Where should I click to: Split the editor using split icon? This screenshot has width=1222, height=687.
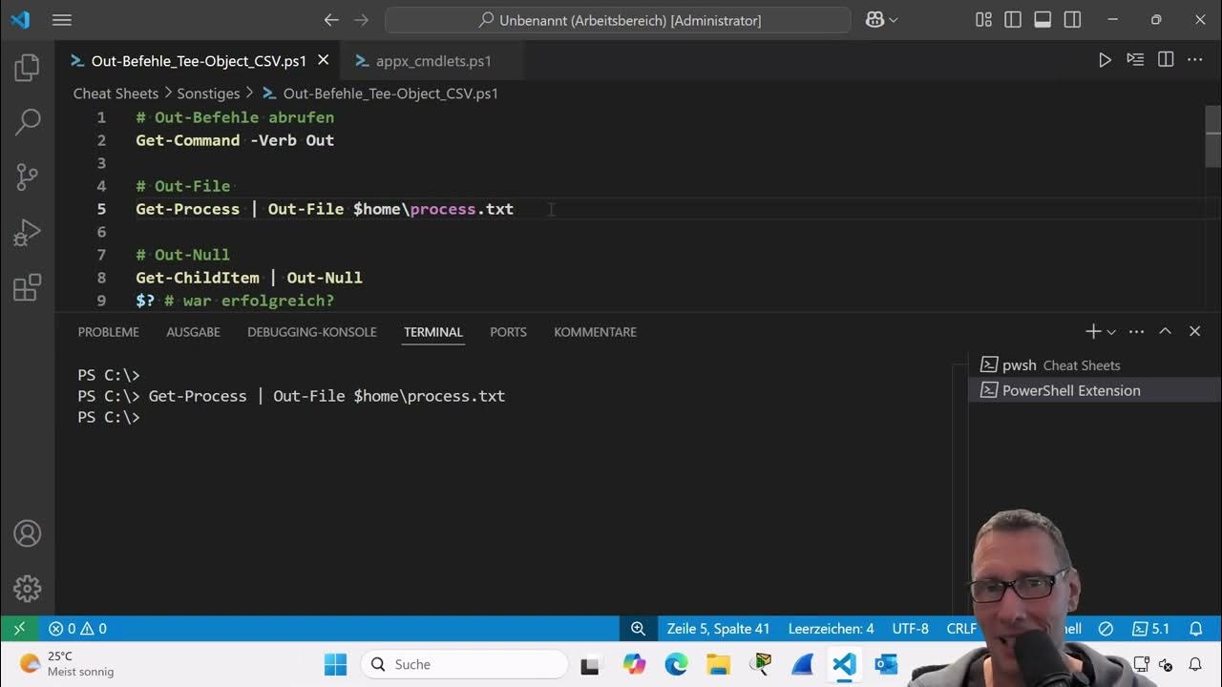1166,59
